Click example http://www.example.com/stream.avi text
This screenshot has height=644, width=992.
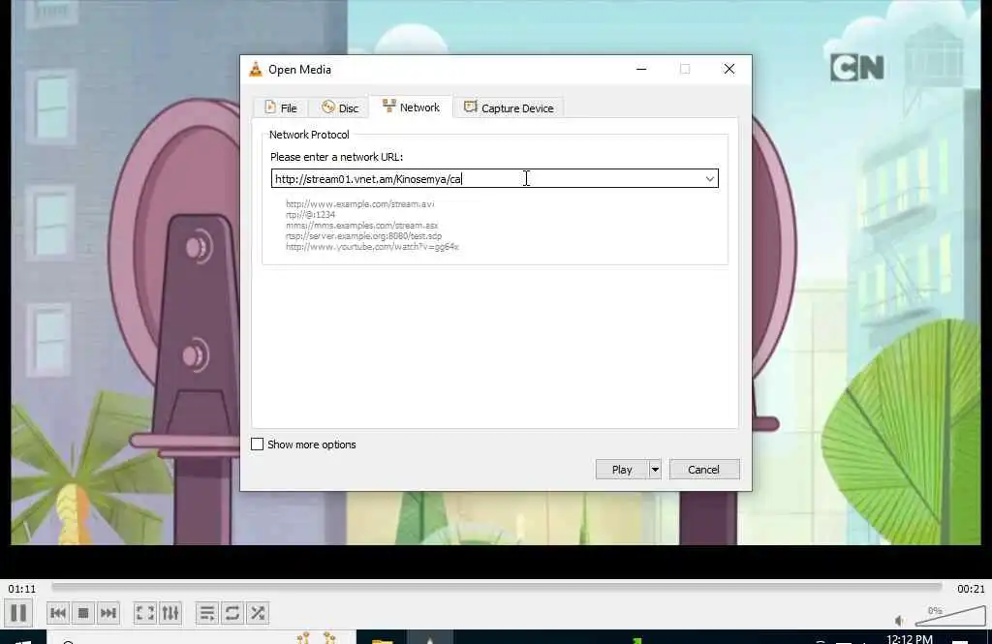(360, 203)
